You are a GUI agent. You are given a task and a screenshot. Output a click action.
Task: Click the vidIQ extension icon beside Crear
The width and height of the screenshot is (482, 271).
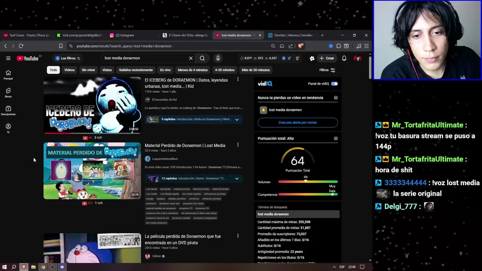tap(312, 58)
